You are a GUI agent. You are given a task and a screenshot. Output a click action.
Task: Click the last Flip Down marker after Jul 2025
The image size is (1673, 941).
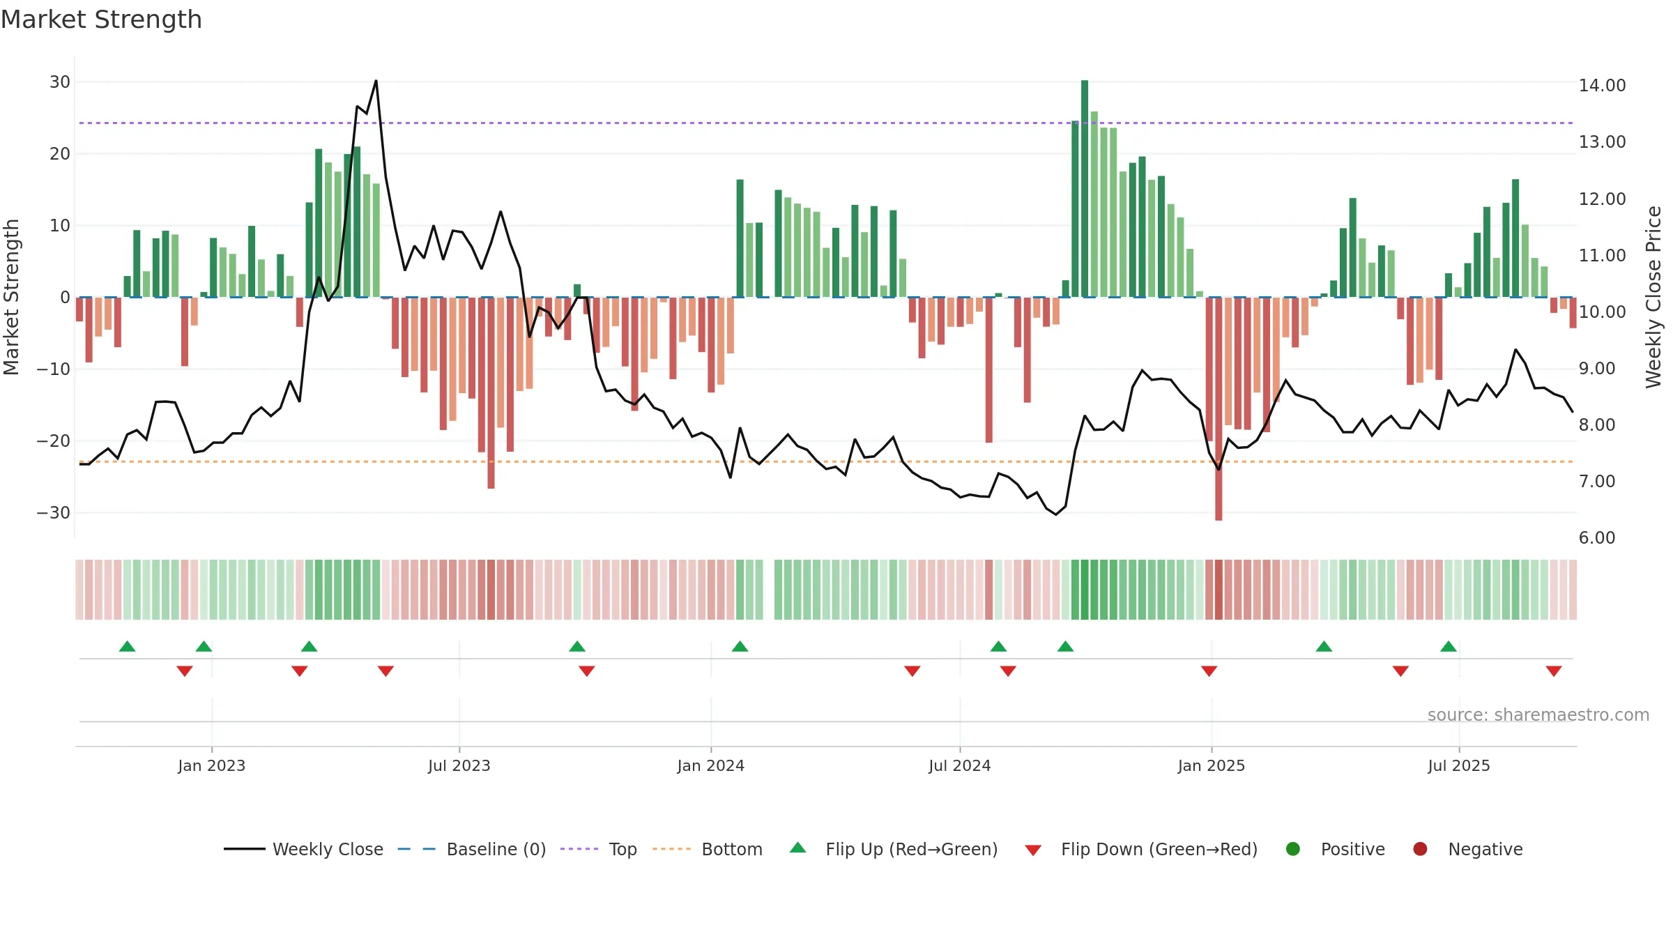tap(1554, 671)
